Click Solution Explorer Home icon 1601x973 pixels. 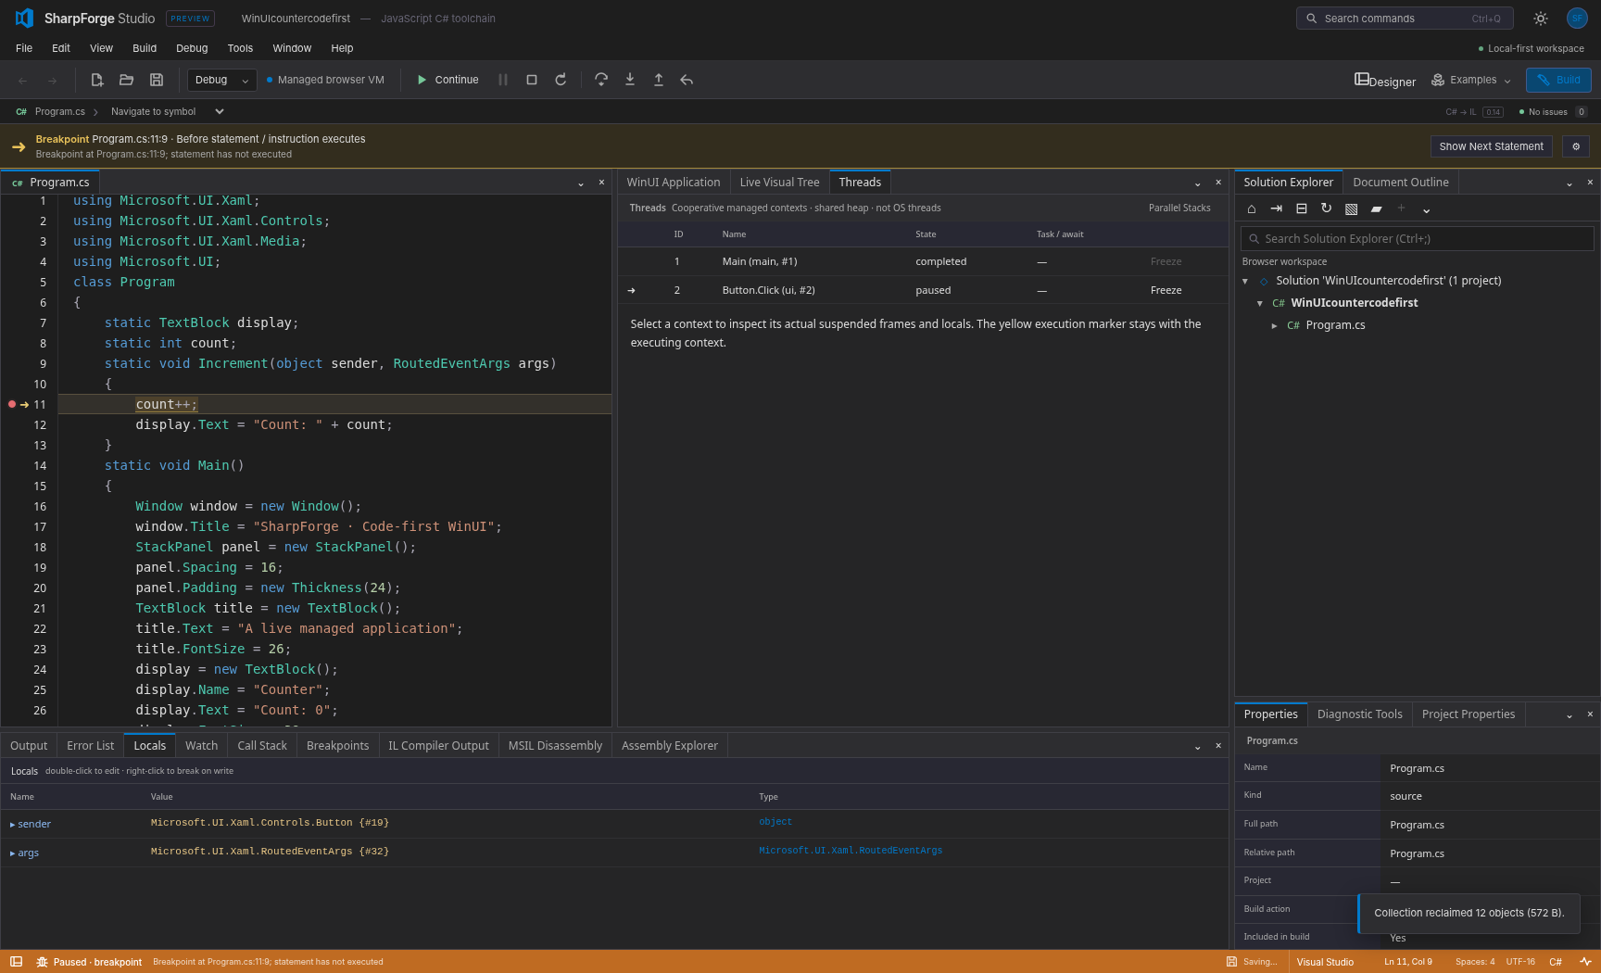[x=1252, y=209]
